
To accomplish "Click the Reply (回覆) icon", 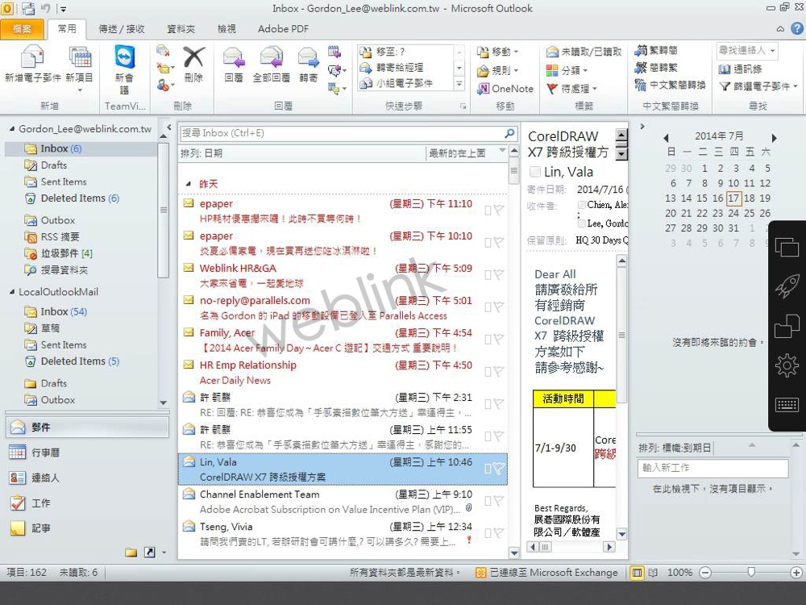I will pyautogui.click(x=234, y=57).
